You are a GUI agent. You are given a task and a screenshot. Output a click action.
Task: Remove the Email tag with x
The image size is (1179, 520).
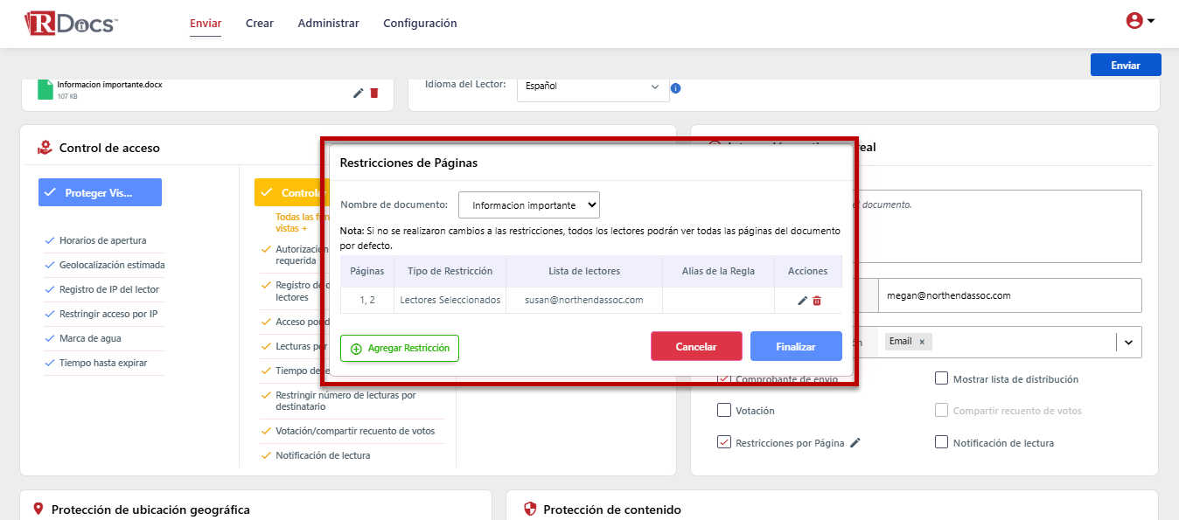(x=921, y=342)
